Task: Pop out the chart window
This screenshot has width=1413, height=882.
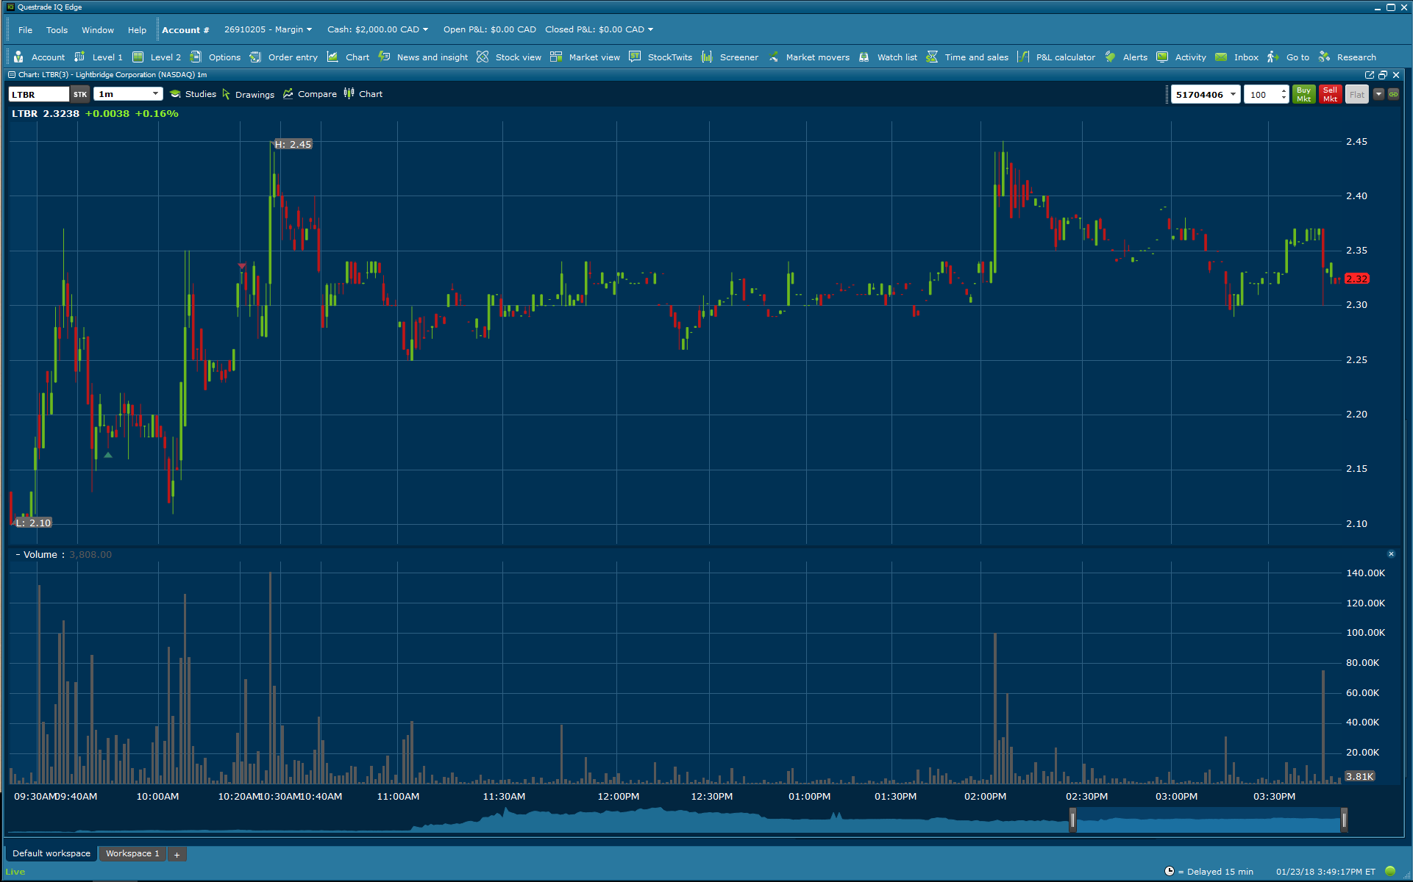Action: [x=1369, y=75]
